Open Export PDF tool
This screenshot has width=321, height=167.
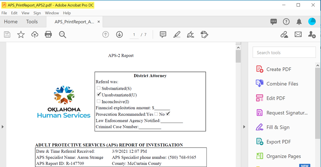[x=273, y=142]
